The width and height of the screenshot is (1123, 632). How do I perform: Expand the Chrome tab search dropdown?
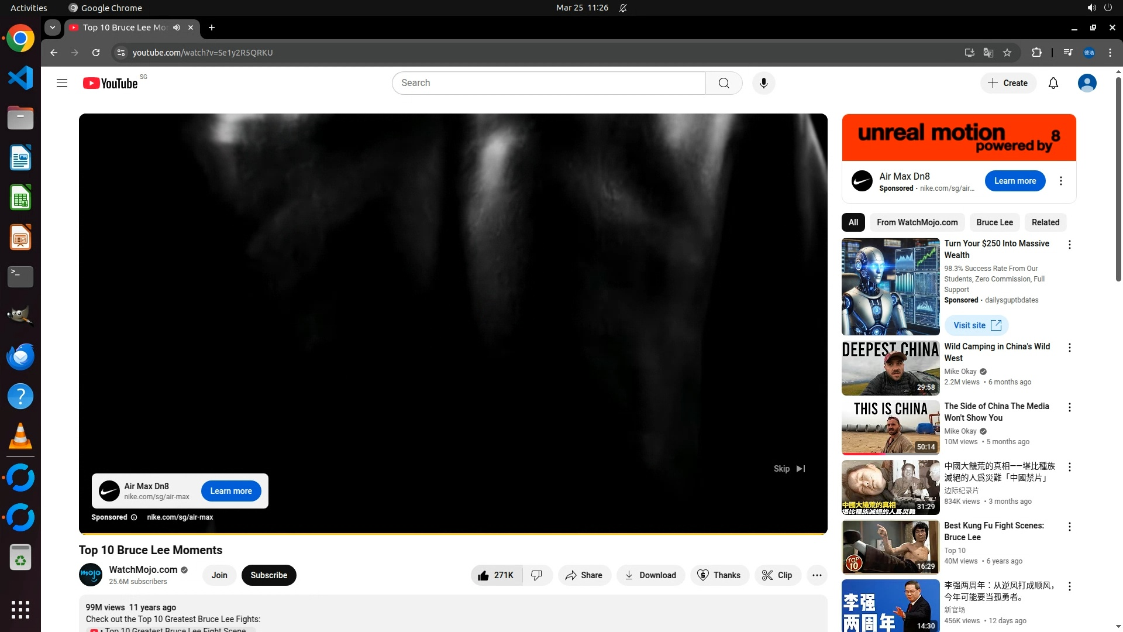pos(53,28)
